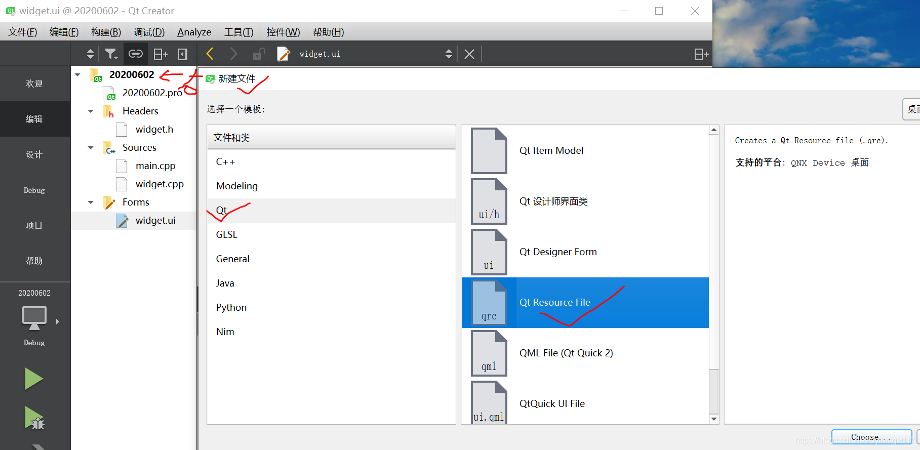Switch to the 帮助 help mode in the sidebar

[x=34, y=261]
